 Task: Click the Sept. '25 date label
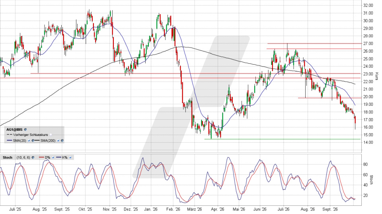pyautogui.click(x=62, y=209)
